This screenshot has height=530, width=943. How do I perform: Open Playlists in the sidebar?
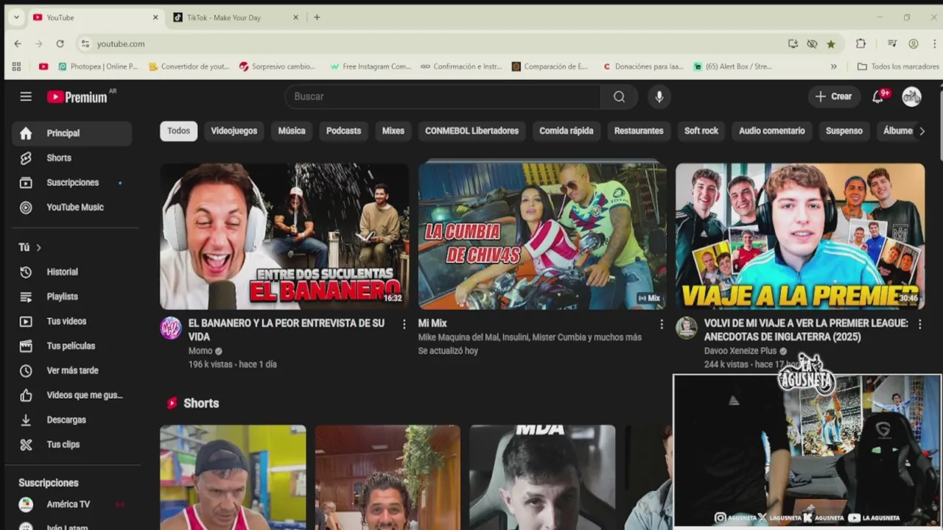[x=71, y=297]
